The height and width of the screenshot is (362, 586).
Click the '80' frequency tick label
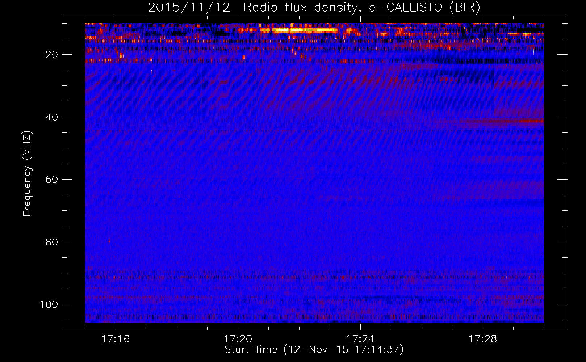click(52, 242)
